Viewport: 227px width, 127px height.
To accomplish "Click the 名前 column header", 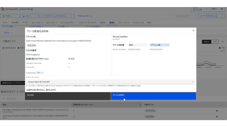I will pyautogui.click(x=4, y=105).
